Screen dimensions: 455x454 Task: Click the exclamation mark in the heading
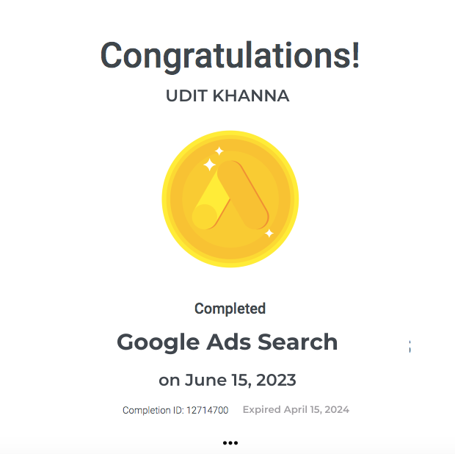[356, 55]
